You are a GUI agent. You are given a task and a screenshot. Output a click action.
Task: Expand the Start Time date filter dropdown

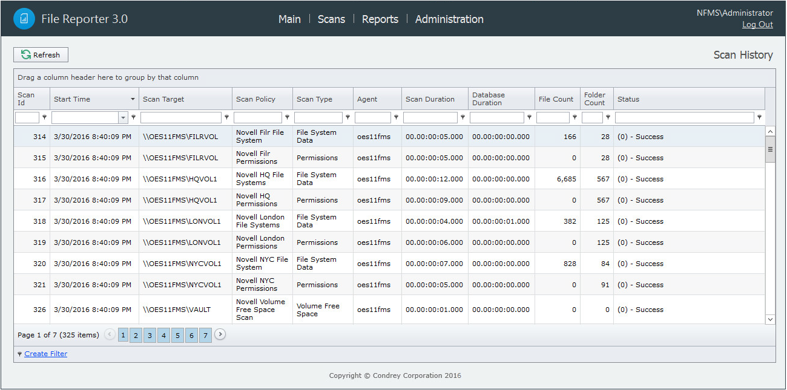click(x=123, y=118)
